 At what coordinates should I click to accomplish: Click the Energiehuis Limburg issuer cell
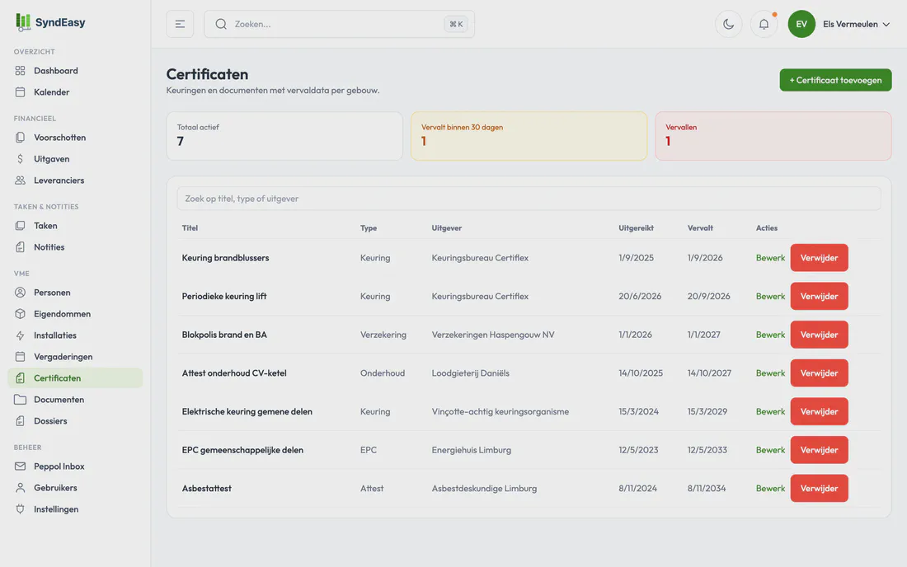pyautogui.click(x=472, y=450)
